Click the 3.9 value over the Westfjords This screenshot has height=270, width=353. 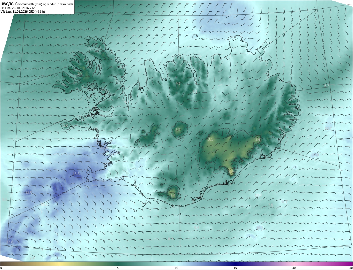[80, 73]
